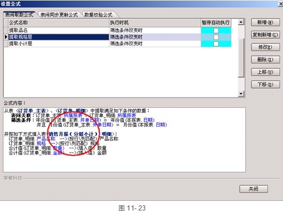283x211 pixels.
Task: Click the 复制新增(C) button
Action: 265,35
